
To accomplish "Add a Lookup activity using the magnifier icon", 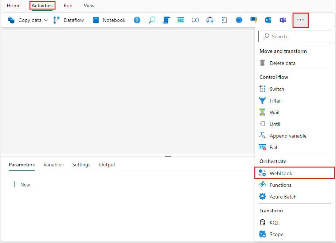I will tap(152, 20).
